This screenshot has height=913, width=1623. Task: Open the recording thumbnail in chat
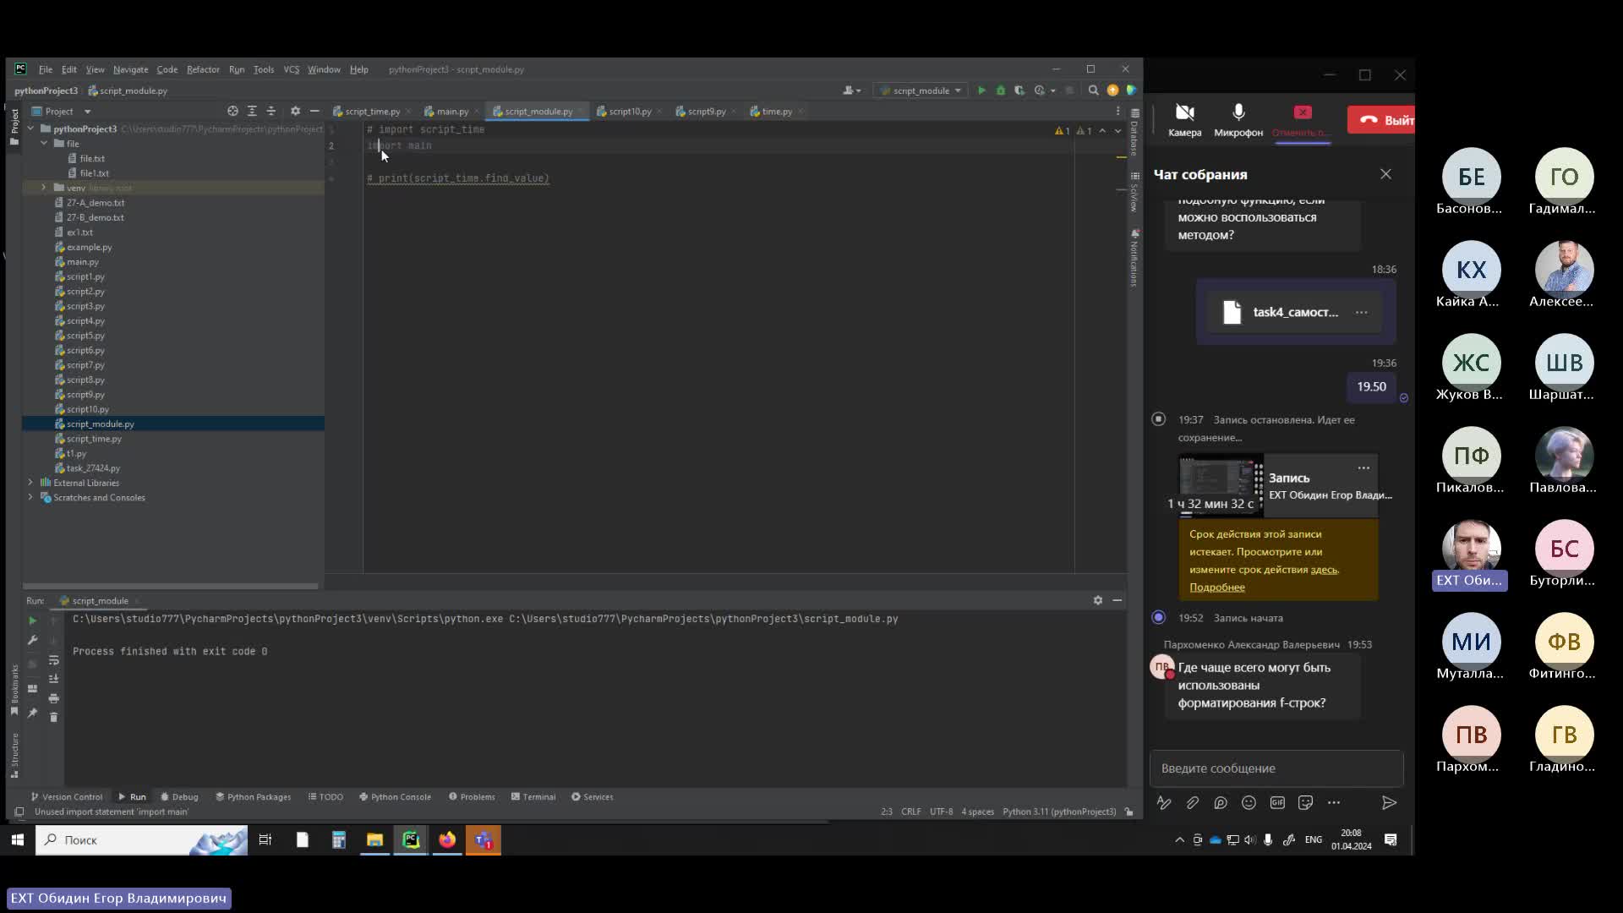[1220, 486]
